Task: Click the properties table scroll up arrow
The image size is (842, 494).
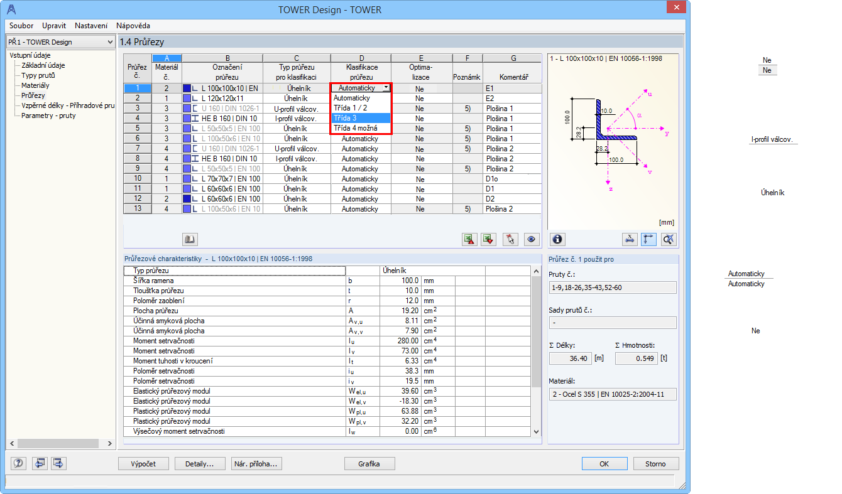Action: (536, 271)
